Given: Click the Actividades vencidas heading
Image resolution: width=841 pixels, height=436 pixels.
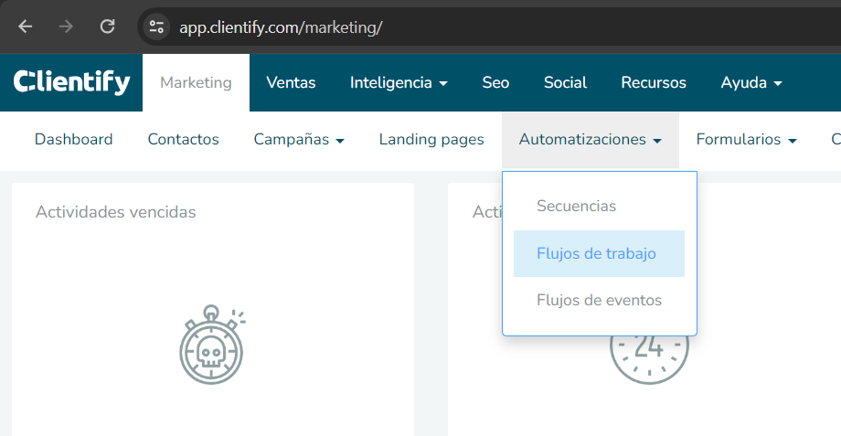Looking at the screenshot, I should click(x=116, y=212).
